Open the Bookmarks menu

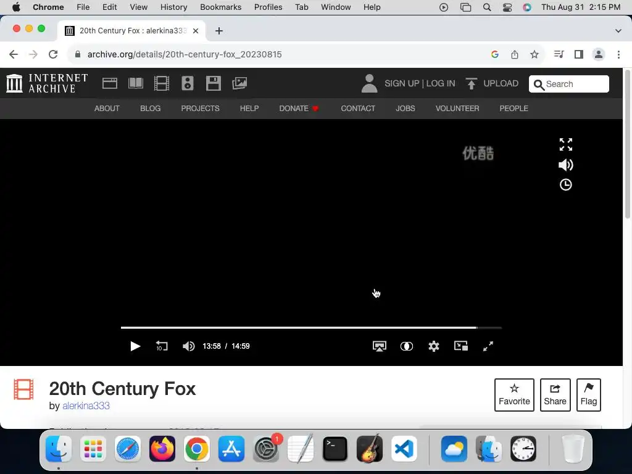click(220, 7)
